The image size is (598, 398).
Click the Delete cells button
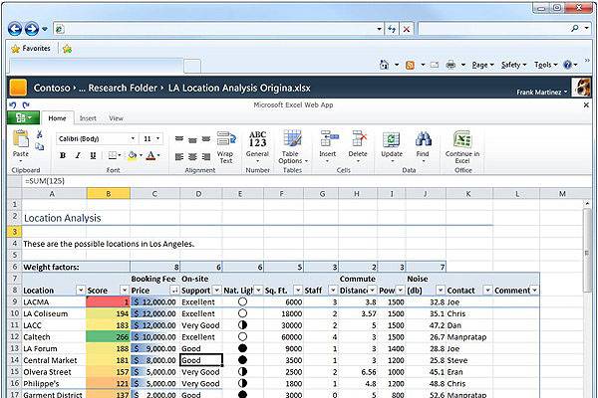pyautogui.click(x=358, y=146)
